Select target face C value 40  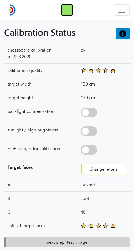[x=83, y=212]
